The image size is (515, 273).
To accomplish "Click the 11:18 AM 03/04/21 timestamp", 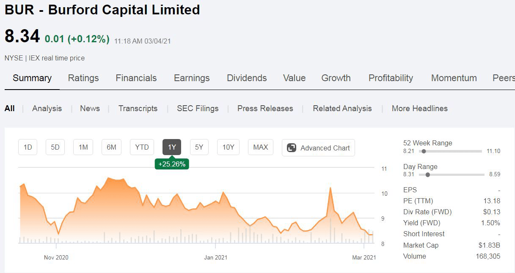I will click(x=143, y=41).
